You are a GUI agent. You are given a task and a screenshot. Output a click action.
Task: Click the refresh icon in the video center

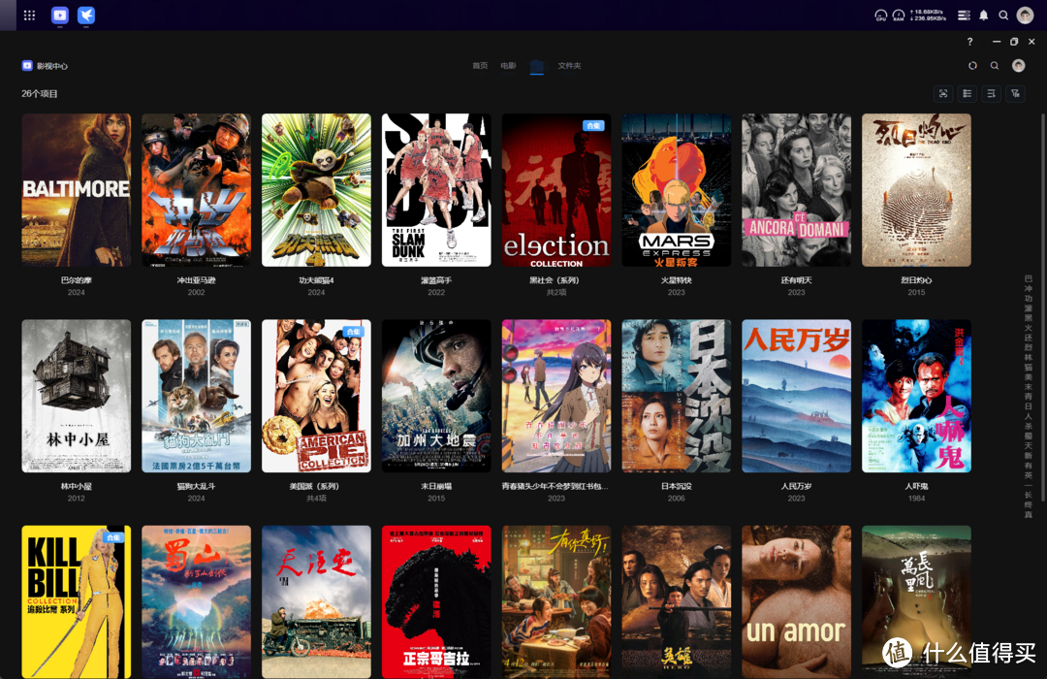pyautogui.click(x=972, y=66)
